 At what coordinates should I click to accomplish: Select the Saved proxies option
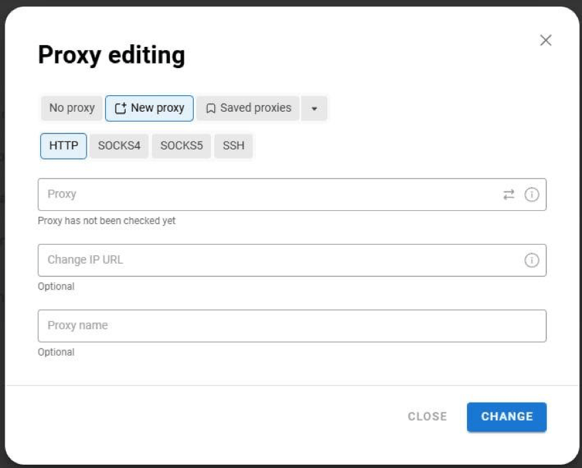[251, 108]
